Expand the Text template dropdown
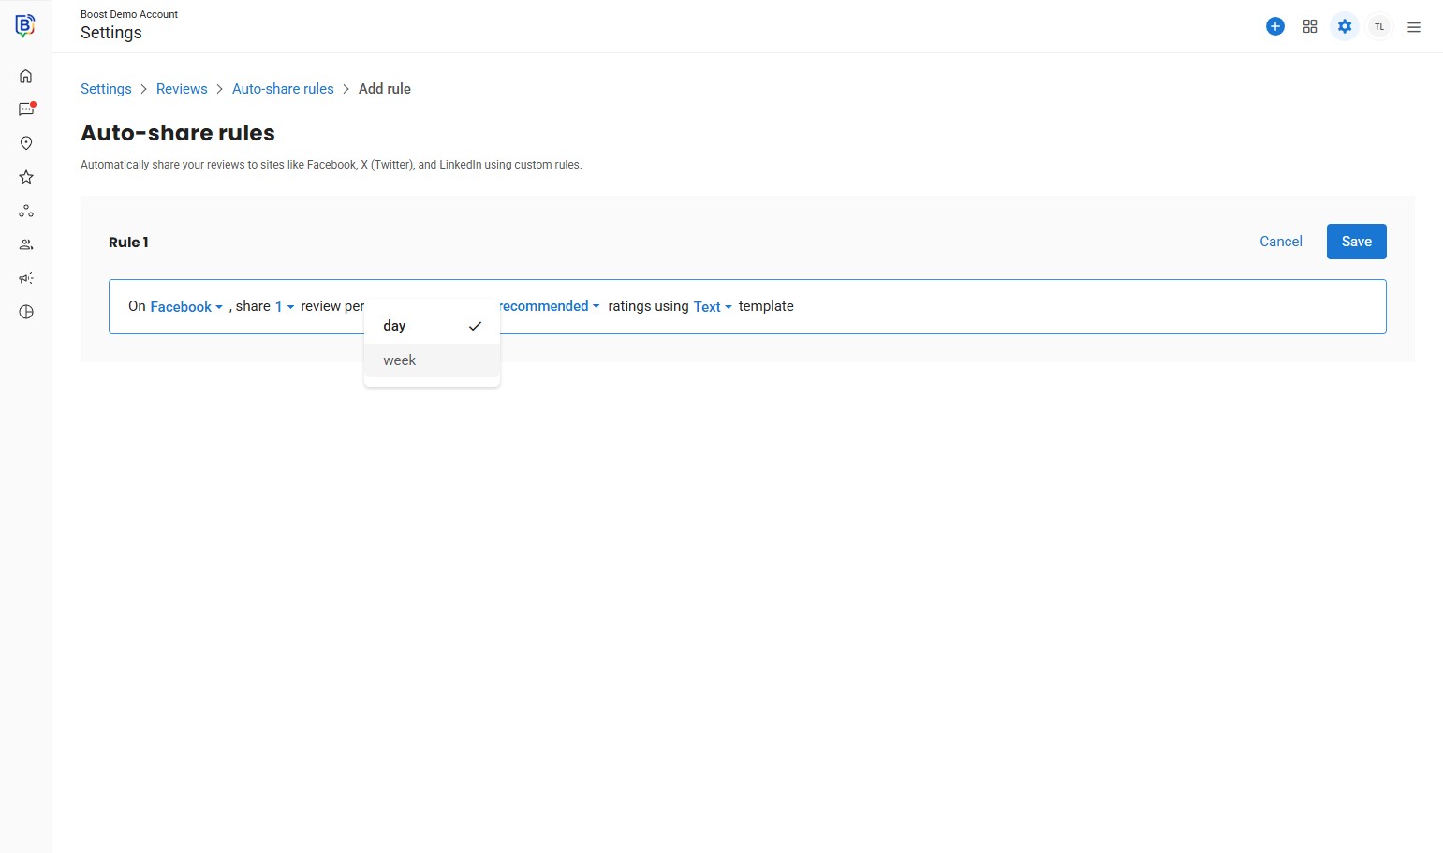 [712, 307]
